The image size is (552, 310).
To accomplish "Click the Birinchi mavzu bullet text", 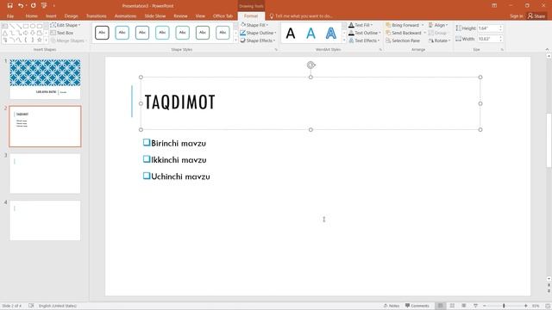I will pos(179,144).
